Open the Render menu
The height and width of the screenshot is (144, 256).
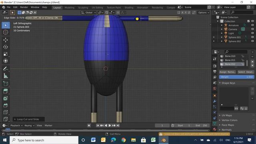point(24,7)
